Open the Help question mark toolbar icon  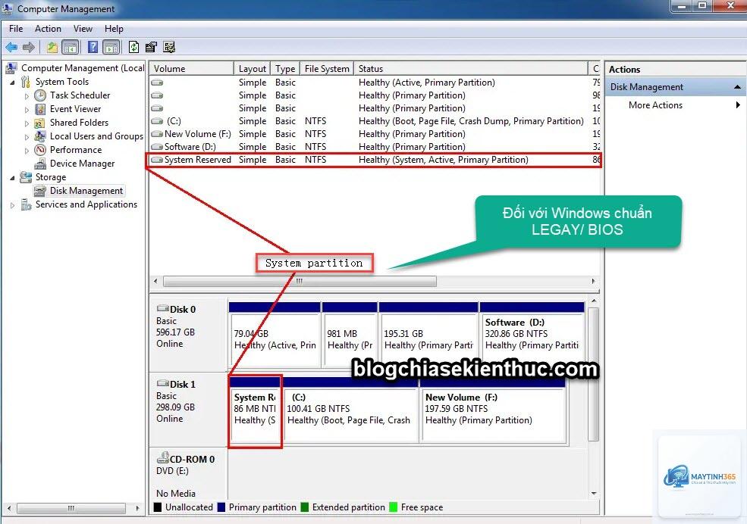coord(93,47)
